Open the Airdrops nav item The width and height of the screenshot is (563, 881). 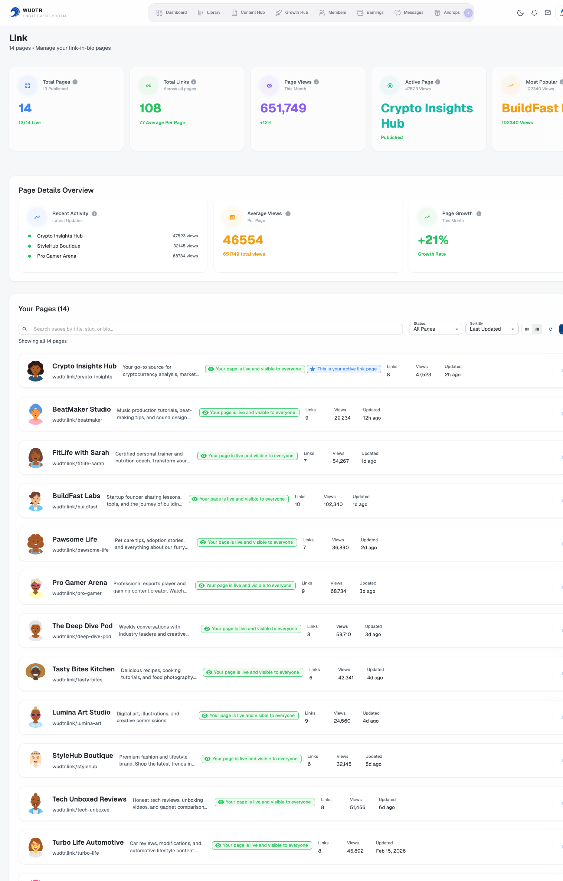(x=447, y=13)
